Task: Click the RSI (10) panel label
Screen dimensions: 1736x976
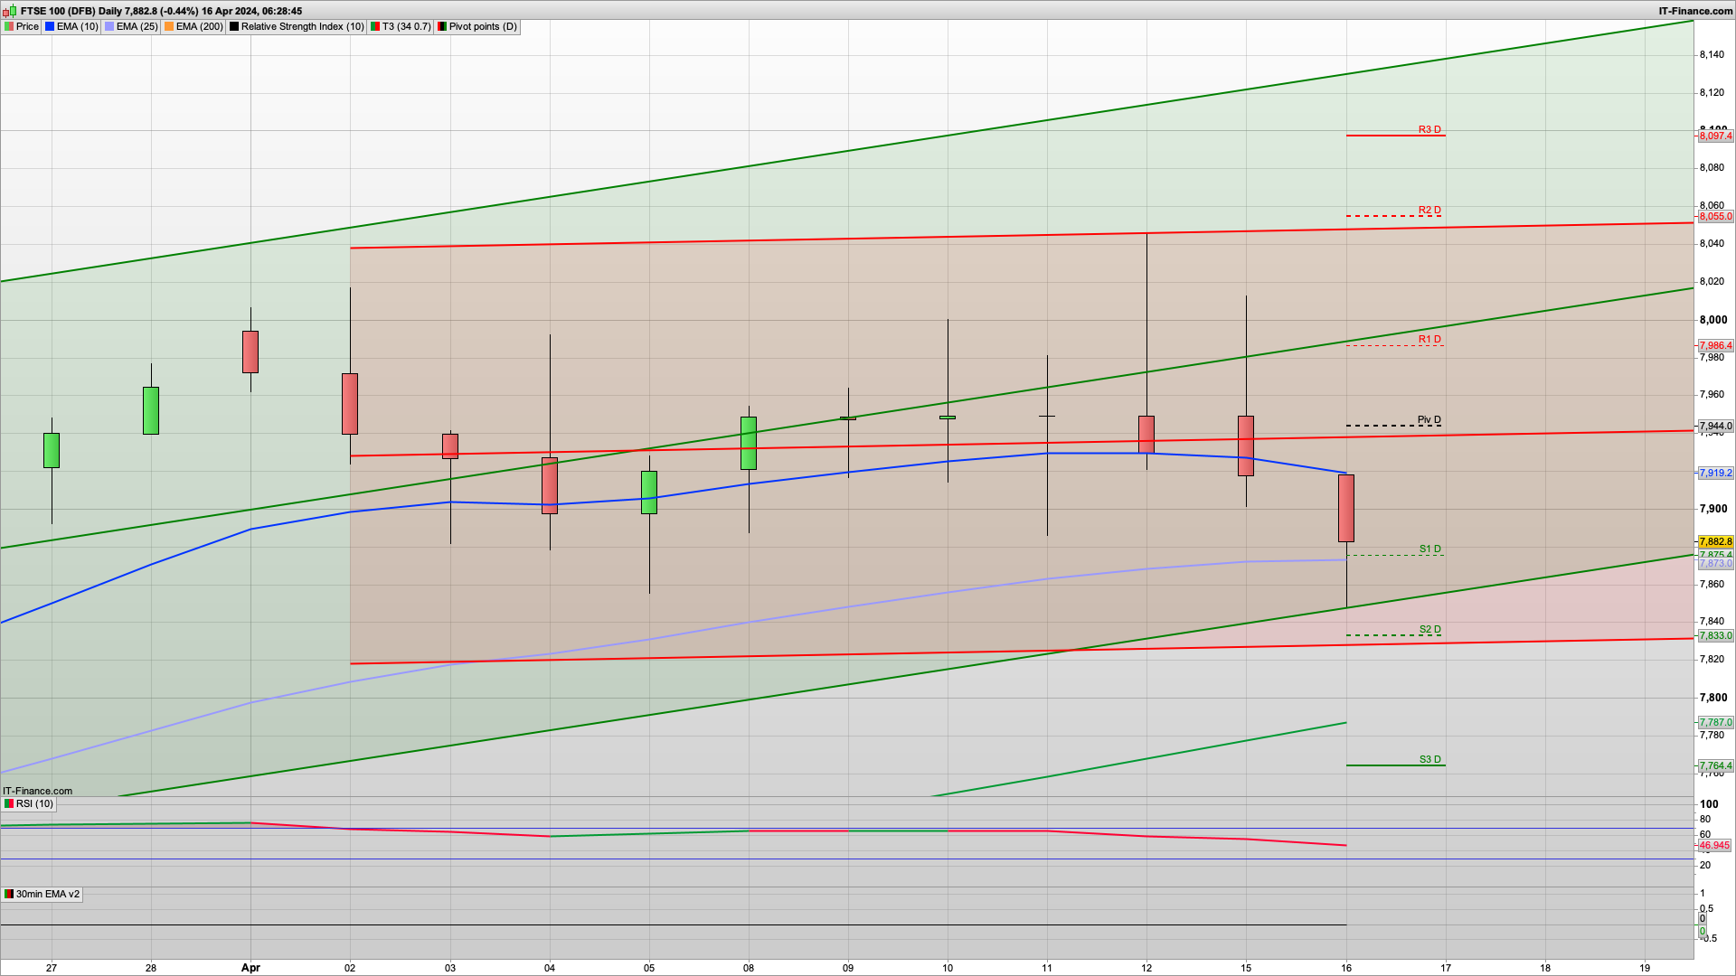Action: click(29, 803)
